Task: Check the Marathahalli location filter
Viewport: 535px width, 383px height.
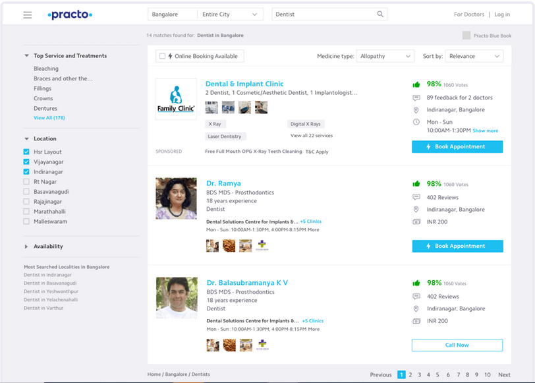Action: coord(26,212)
